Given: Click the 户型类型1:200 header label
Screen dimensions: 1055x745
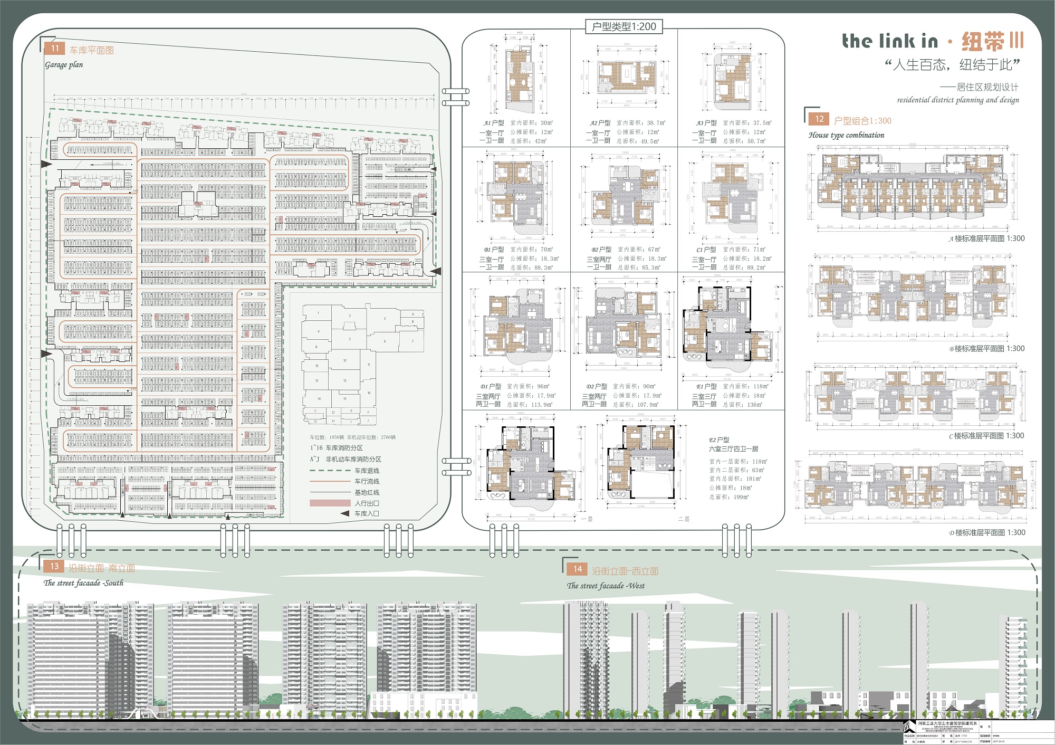Looking at the screenshot, I should pyautogui.click(x=624, y=26).
